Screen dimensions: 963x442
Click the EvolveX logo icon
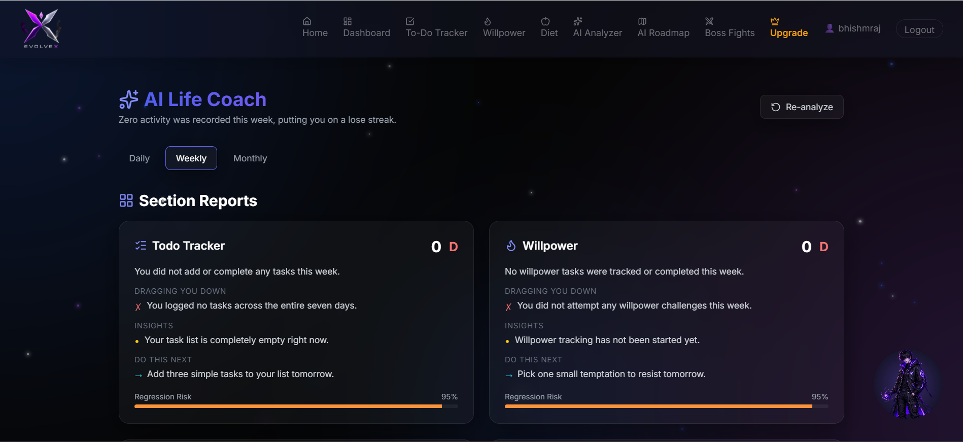(x=42, y=28)
